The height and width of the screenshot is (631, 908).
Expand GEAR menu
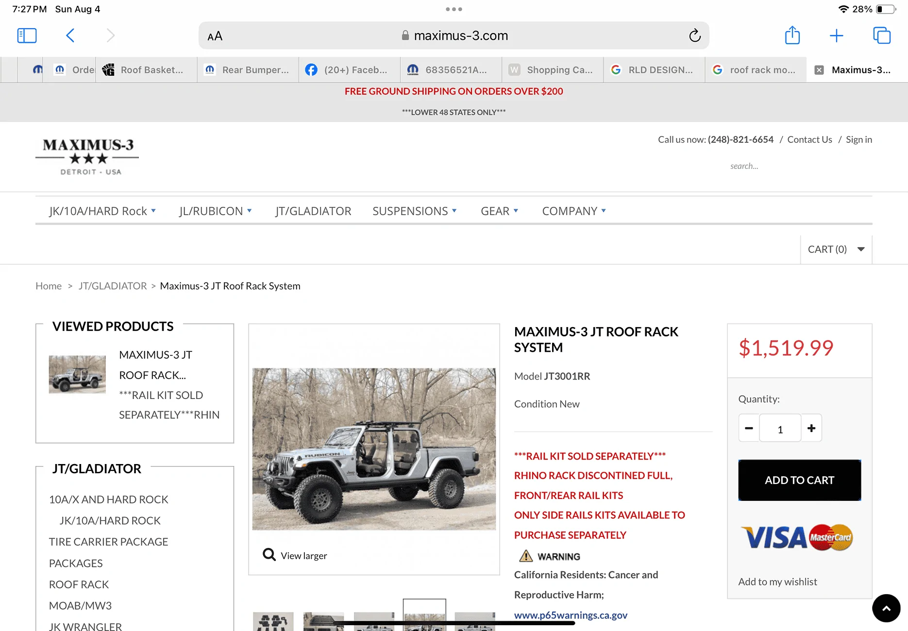[x=500, y=211]
